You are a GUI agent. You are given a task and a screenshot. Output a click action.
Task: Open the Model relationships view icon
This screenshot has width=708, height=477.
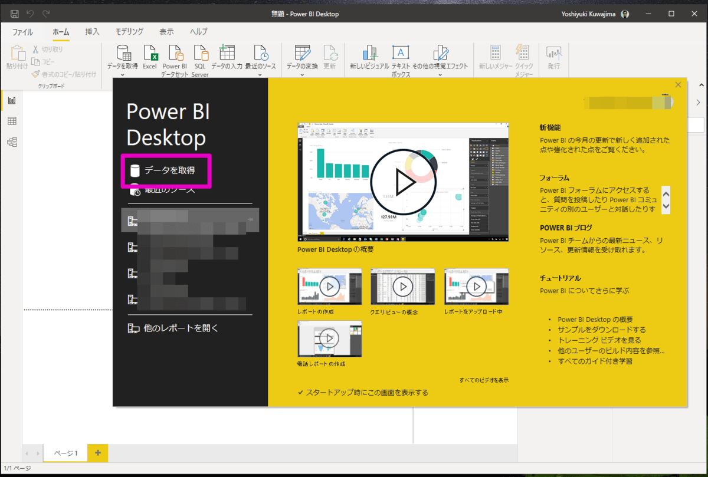coord(12,142)
